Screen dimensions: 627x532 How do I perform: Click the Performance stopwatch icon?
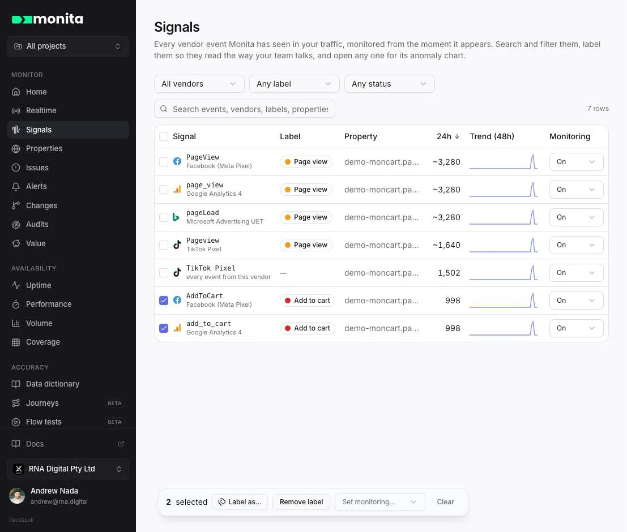(16, 304)
